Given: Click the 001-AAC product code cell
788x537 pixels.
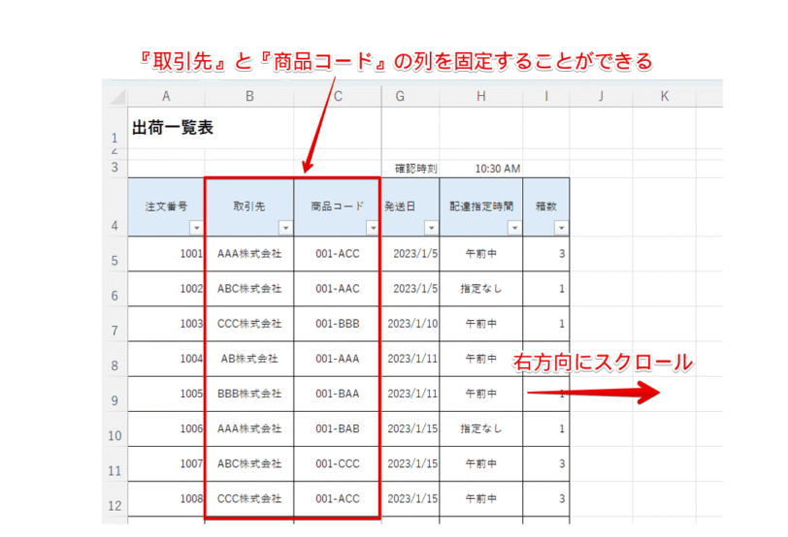Looking at the screenshot, I should [337, 289].
